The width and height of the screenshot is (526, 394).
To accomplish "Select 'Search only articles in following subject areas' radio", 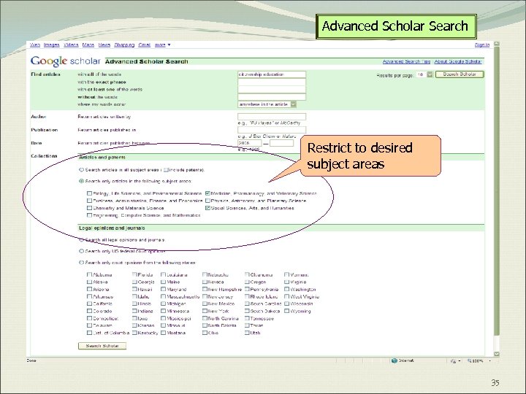I will pyautogui.click(x=81, y=181).
